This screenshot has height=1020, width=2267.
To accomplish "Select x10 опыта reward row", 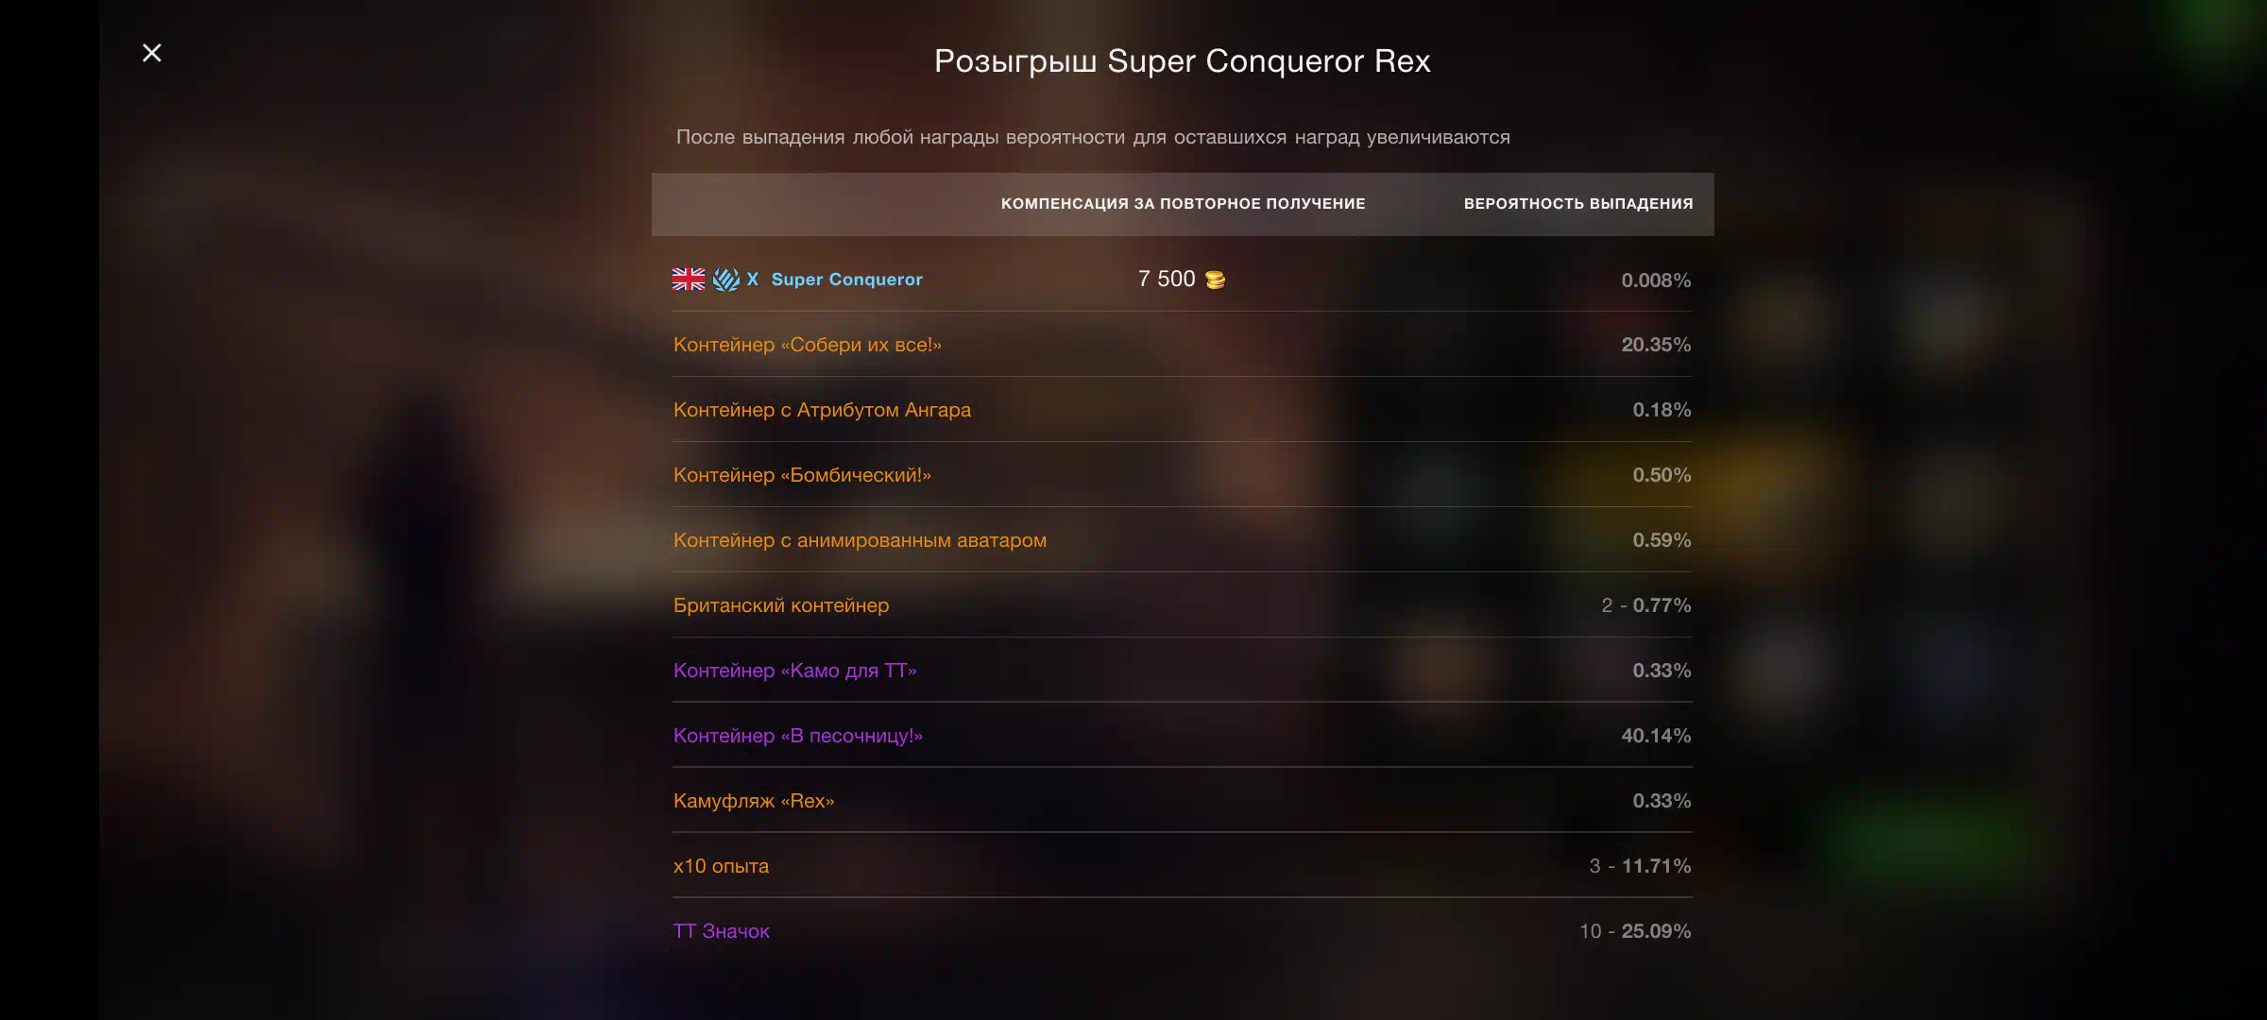I will click(1182, 866).
